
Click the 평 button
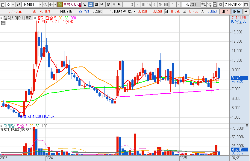pyautogui.click(x=246, y=11)
